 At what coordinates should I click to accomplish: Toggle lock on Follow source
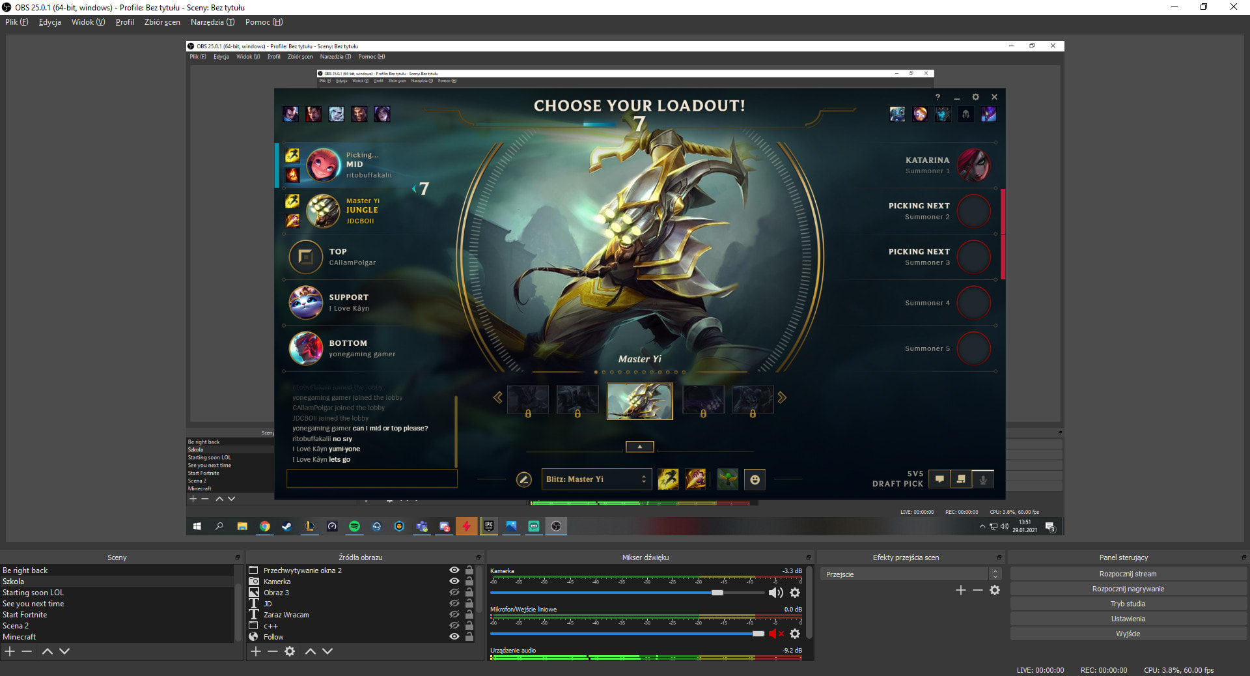coord(469,637)
